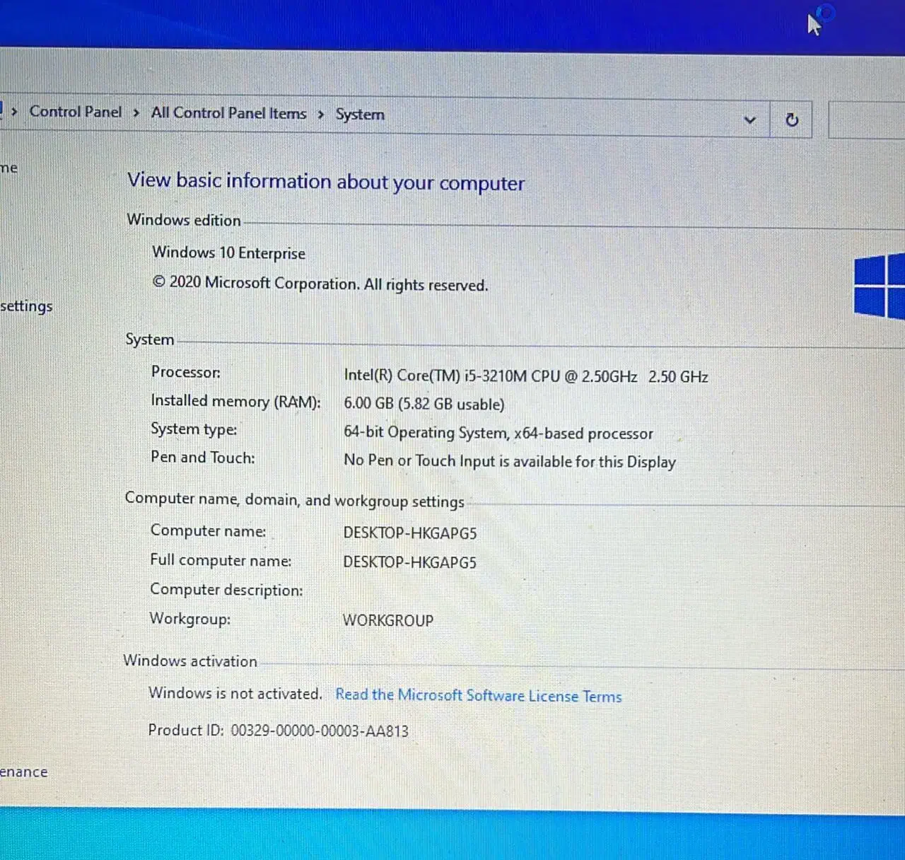Click the Windows logo graphic

coord(880,285)
